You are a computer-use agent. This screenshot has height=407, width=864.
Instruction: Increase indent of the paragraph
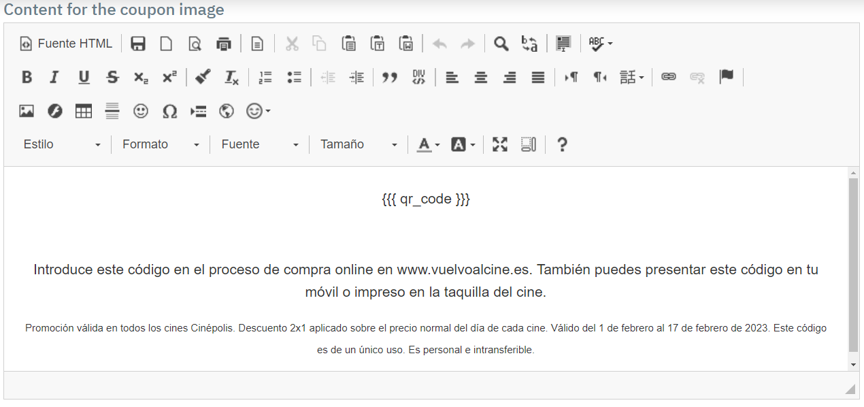tap(356, 77)
